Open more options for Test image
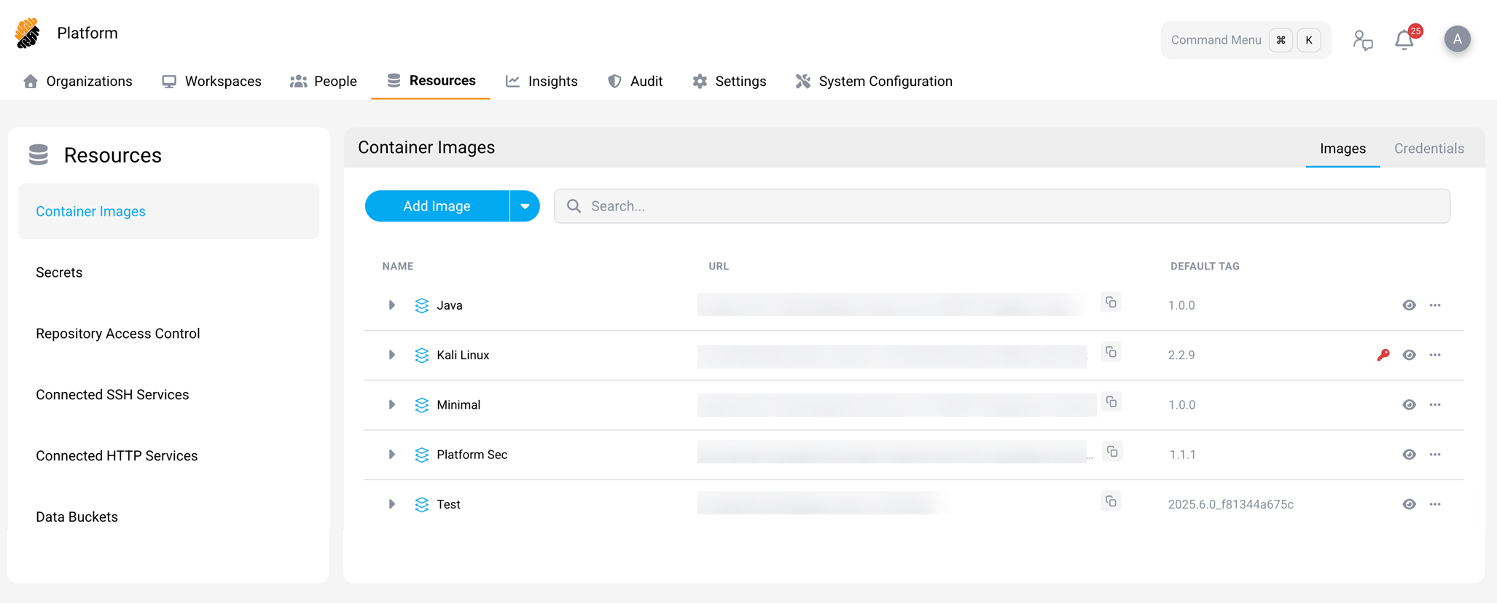This screenshot has height=604, width=1497. click(1435, 504)
